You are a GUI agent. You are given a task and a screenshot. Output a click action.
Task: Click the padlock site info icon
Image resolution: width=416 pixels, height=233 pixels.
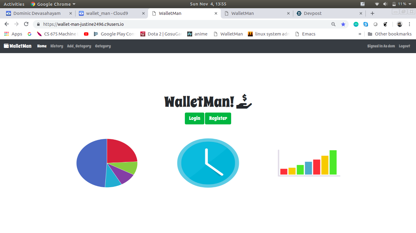pos(38,24)
